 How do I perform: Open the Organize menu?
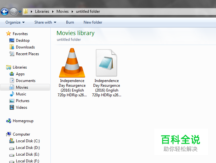(x=15, y=22)
